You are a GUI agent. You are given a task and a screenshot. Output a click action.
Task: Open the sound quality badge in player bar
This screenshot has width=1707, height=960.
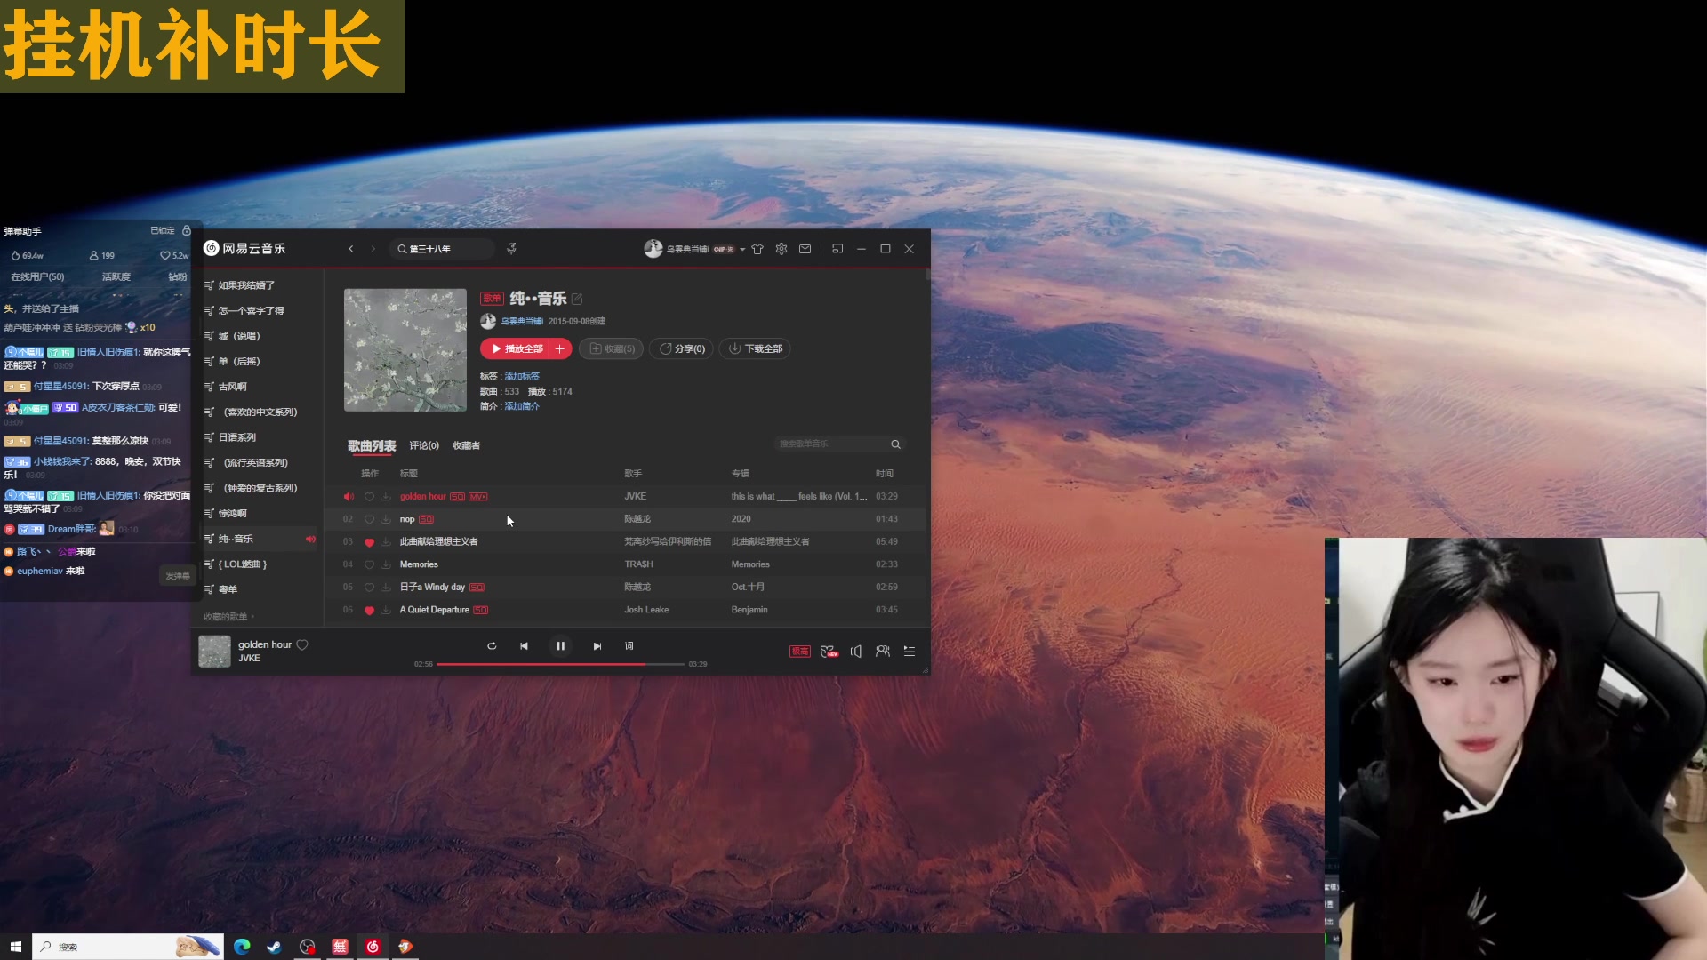(800, 652)
